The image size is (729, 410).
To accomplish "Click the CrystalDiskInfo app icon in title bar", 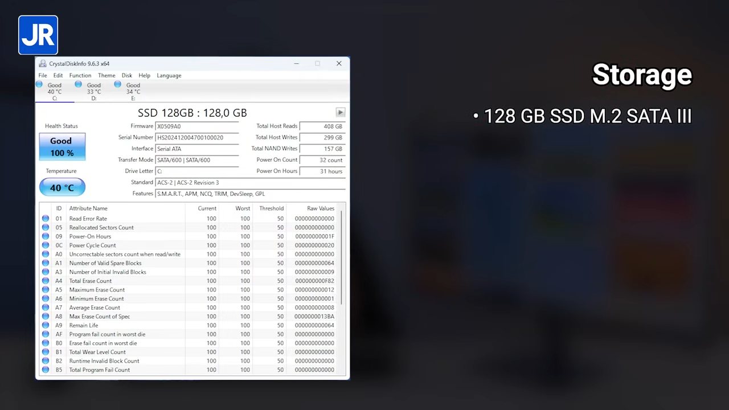I will click(x=43, y=64).
